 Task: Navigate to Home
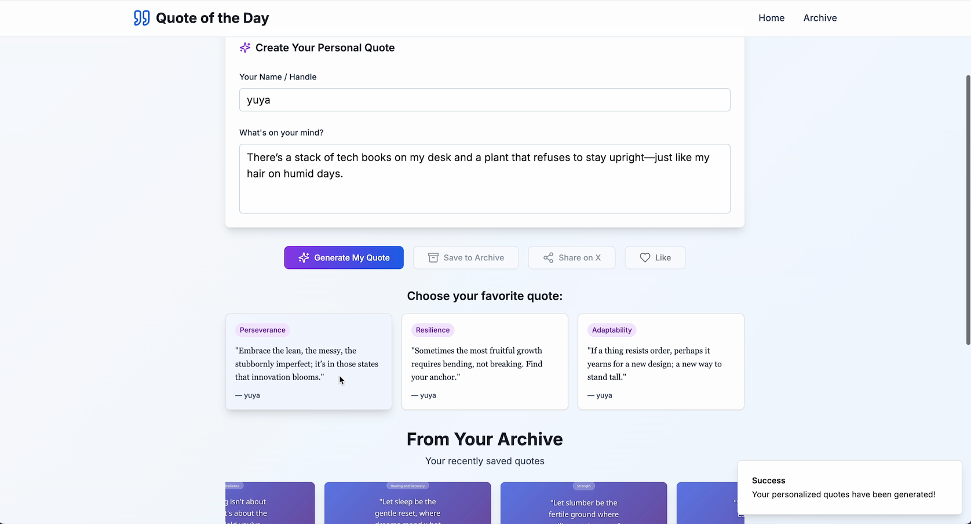pyautogui.click(x=771, y=18)
